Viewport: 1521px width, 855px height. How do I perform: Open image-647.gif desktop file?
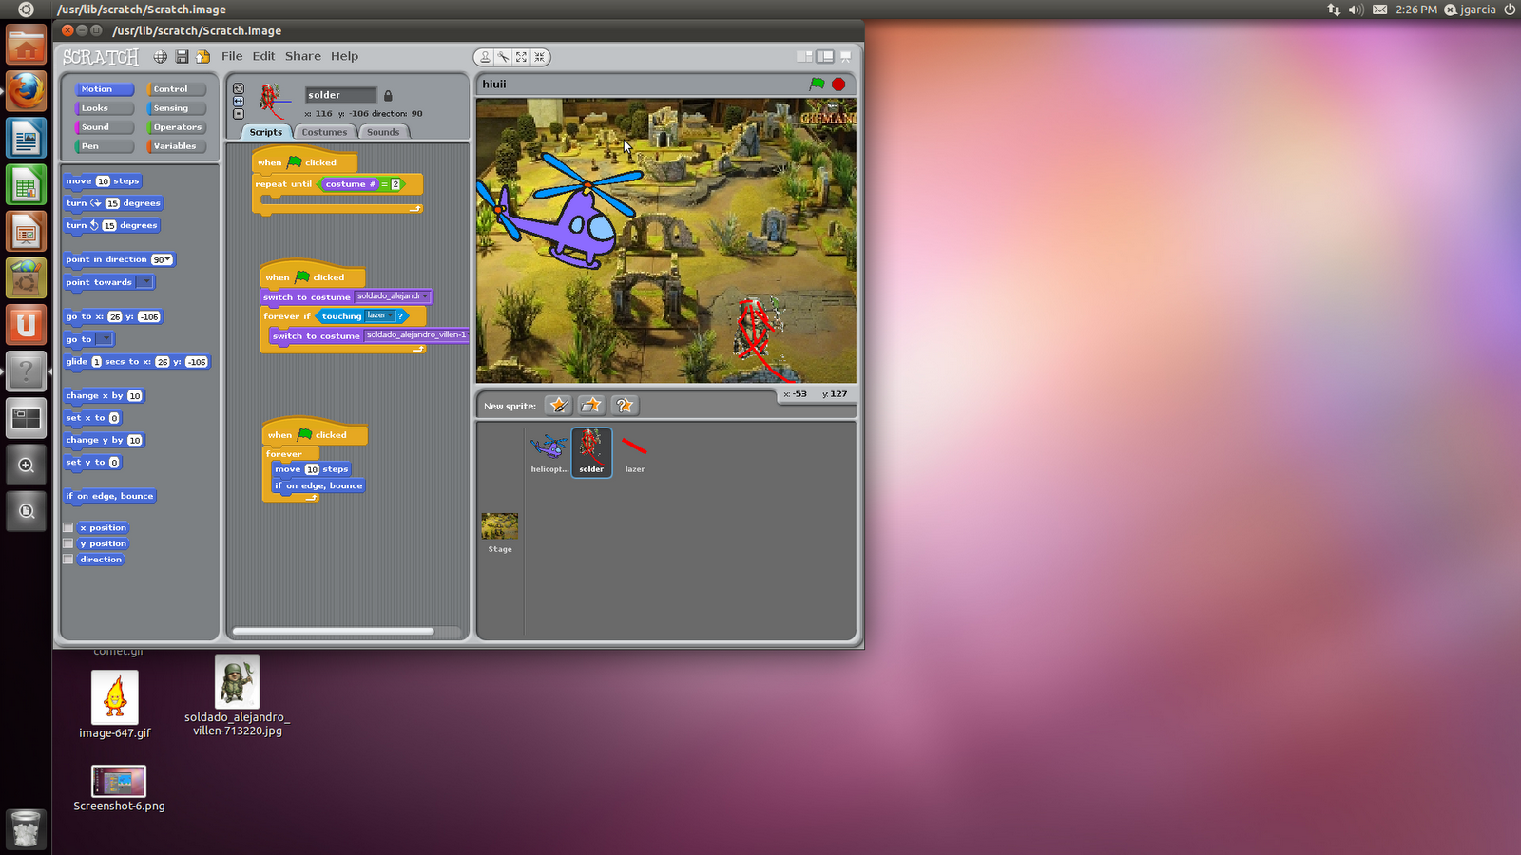pyautogui.click(x=115, y=705)
